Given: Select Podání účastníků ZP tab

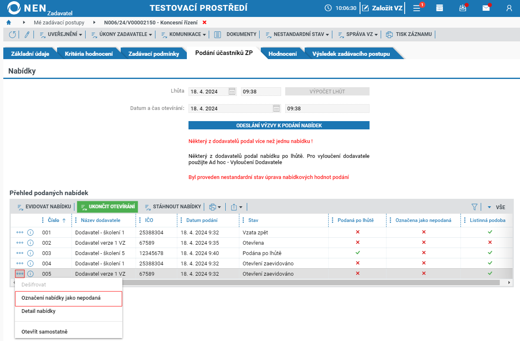Looking at the screenshot, I should (x=224, y=53).
